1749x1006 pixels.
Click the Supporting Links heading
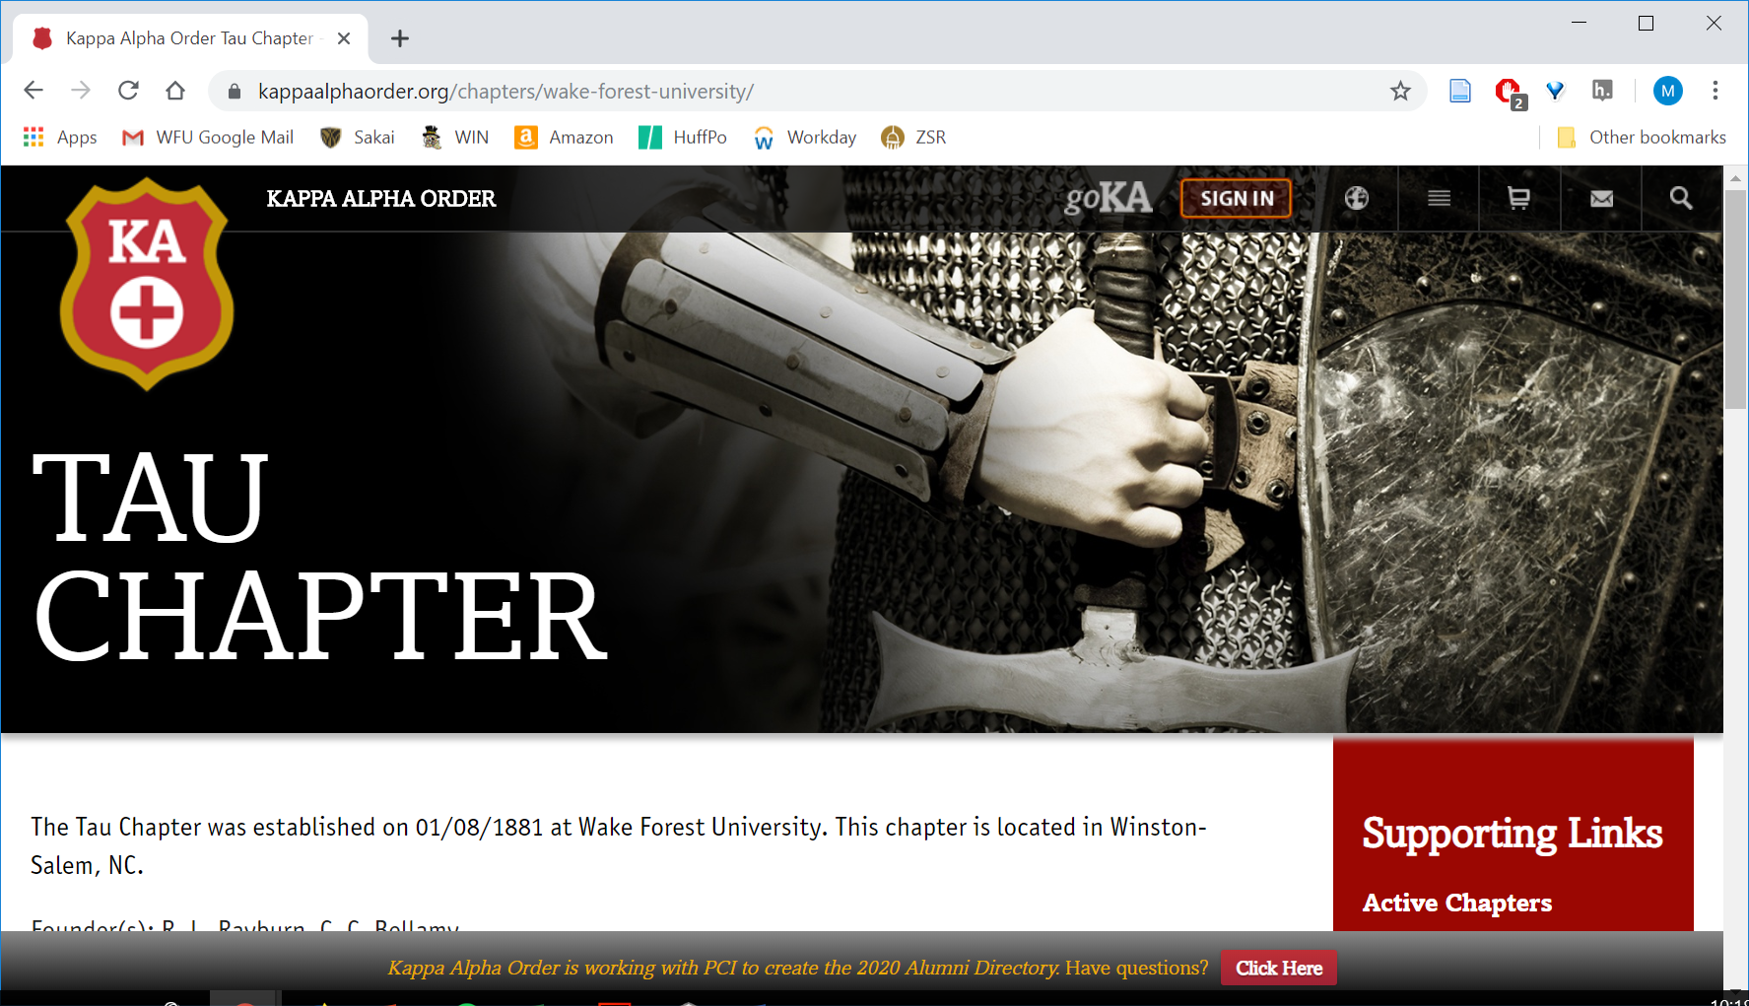point(1512,835)
